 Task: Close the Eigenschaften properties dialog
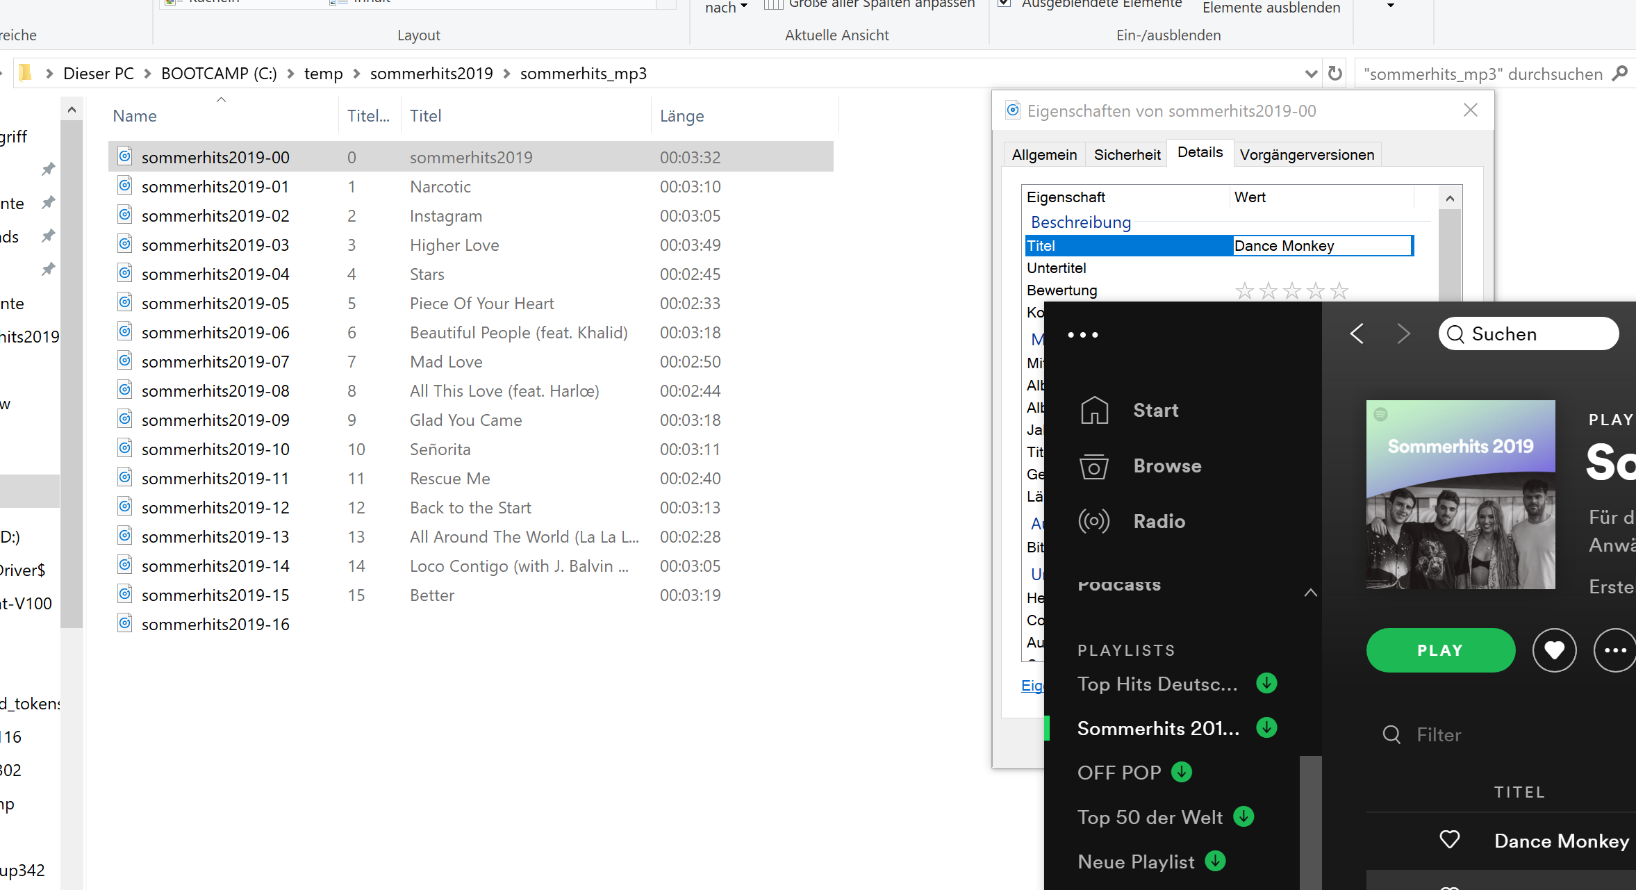pyautogui.click(x=1470, y=110)
